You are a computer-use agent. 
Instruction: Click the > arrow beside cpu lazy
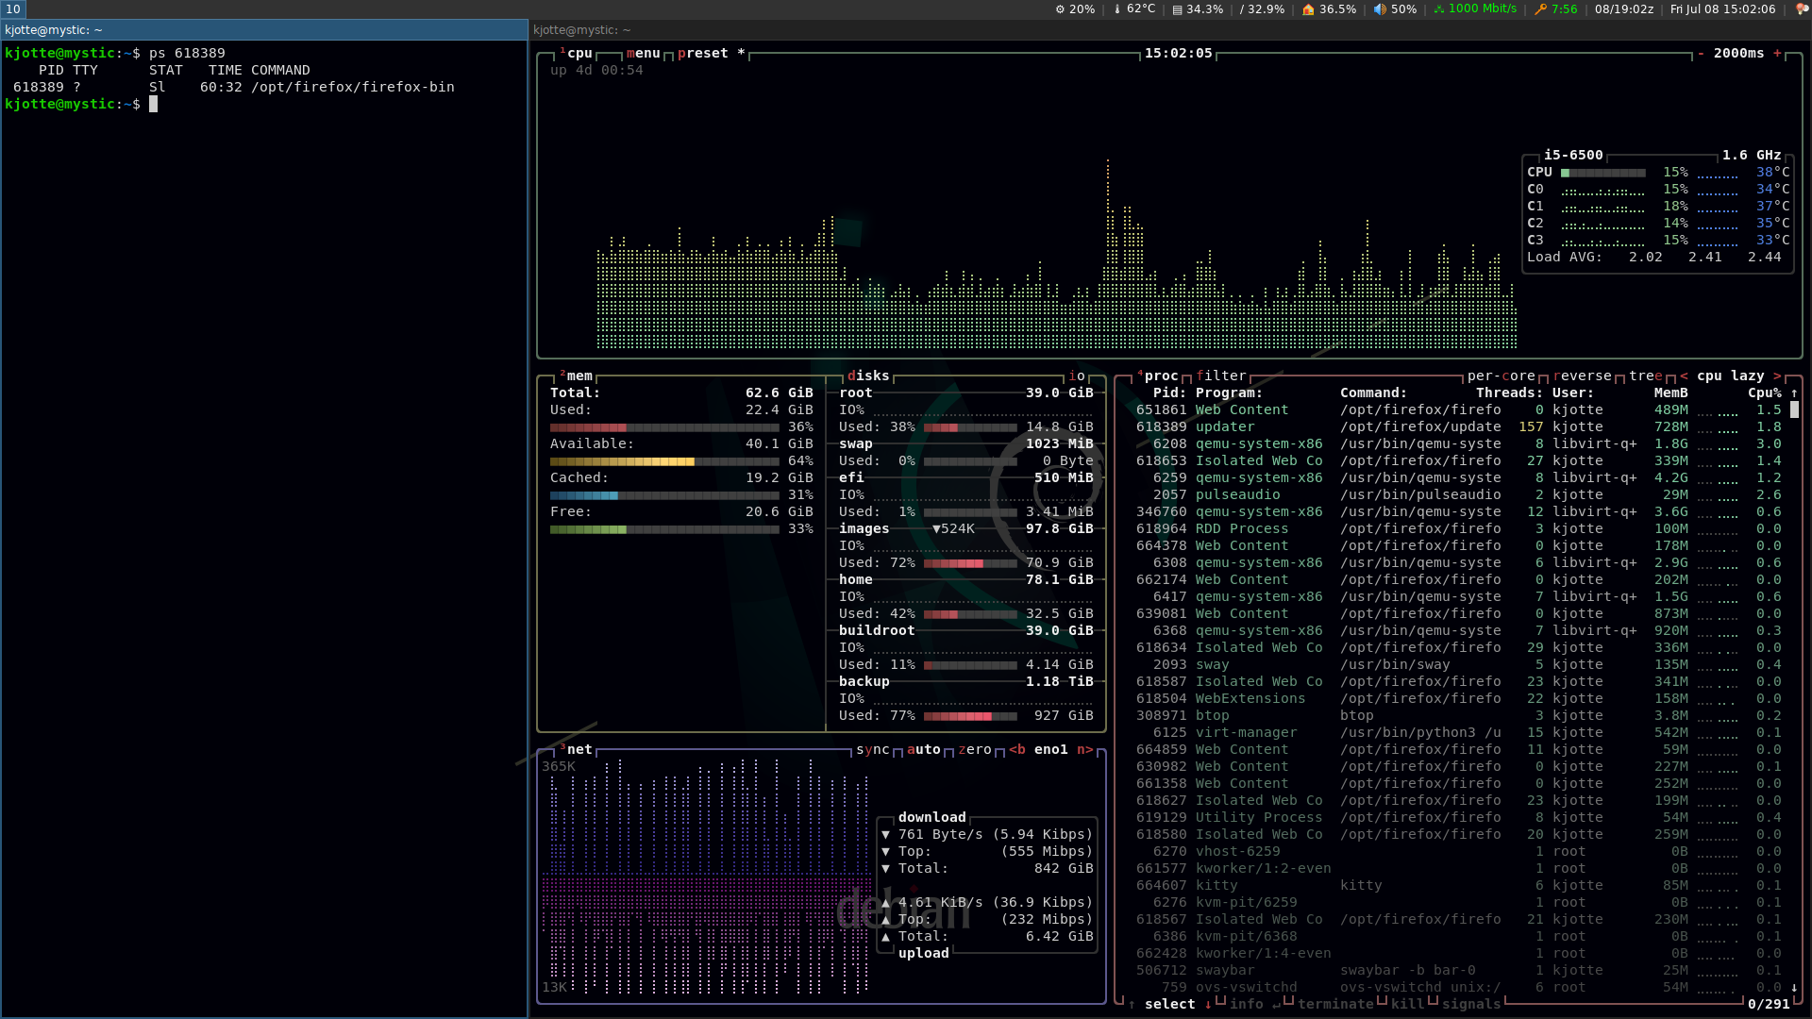click(x=1778, y=376)
